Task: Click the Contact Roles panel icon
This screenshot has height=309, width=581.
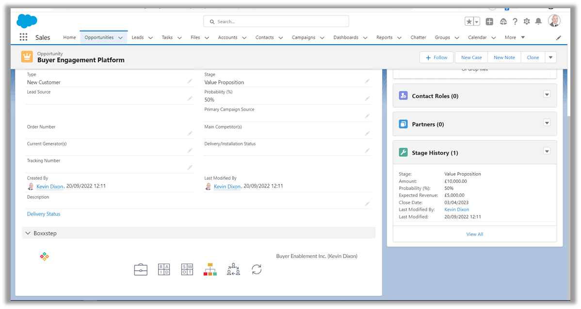Action: pyautogui.click(x=403, y=96)
